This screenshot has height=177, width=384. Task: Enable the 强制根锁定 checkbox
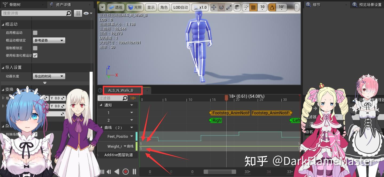[x=35, y=48]
